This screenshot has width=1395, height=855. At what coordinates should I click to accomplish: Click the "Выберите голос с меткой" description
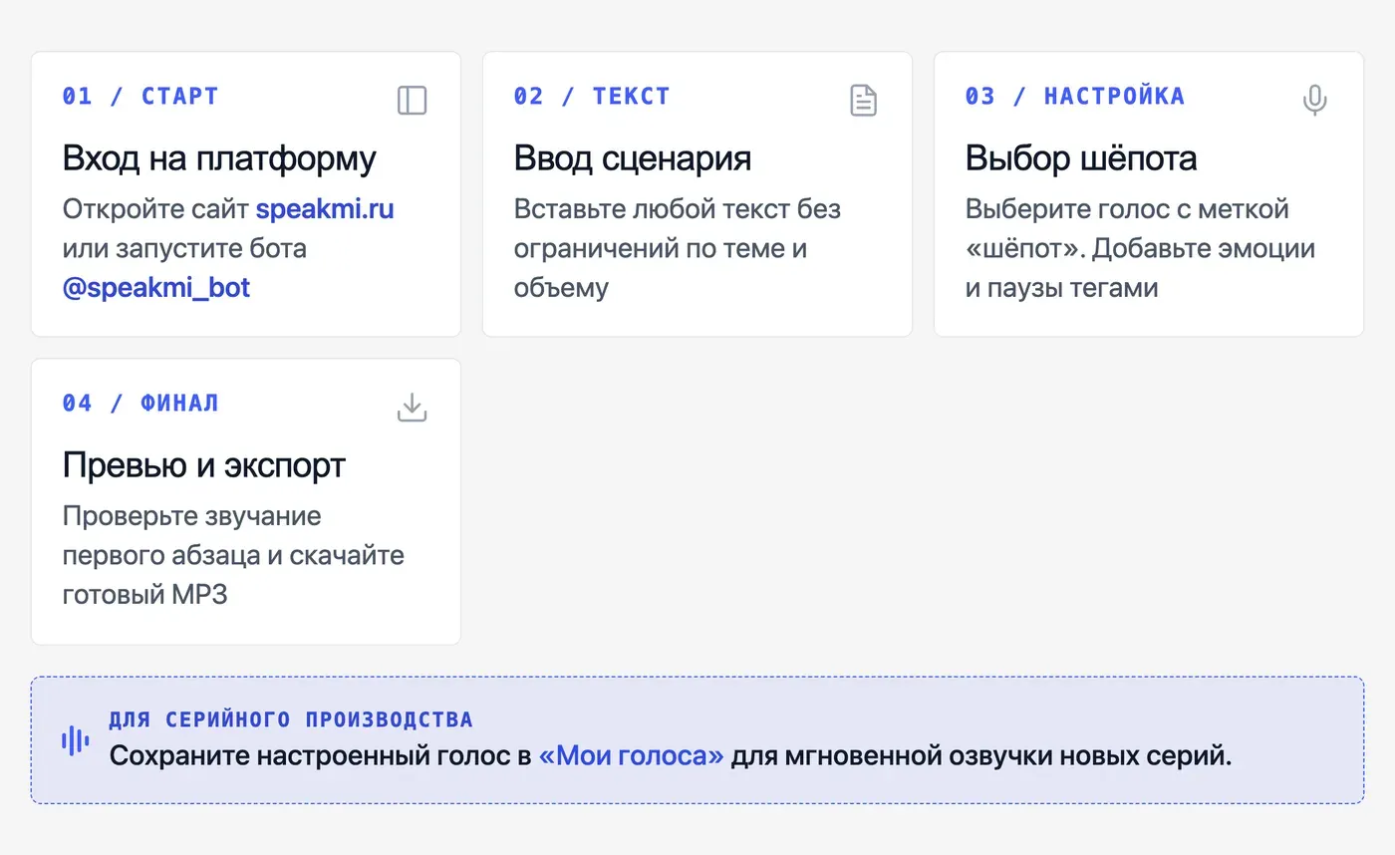pos(1141,249)
